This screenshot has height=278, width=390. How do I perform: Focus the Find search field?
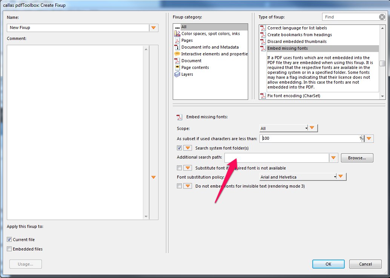[350, 17]
